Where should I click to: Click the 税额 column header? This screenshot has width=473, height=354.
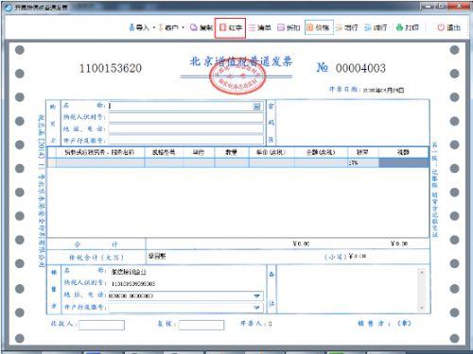pos(403,152)
